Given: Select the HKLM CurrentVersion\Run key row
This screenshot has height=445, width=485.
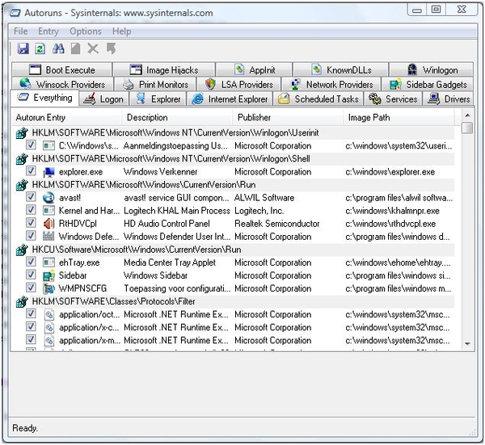Looking at the screenshot, I should (x=234, y=185).
